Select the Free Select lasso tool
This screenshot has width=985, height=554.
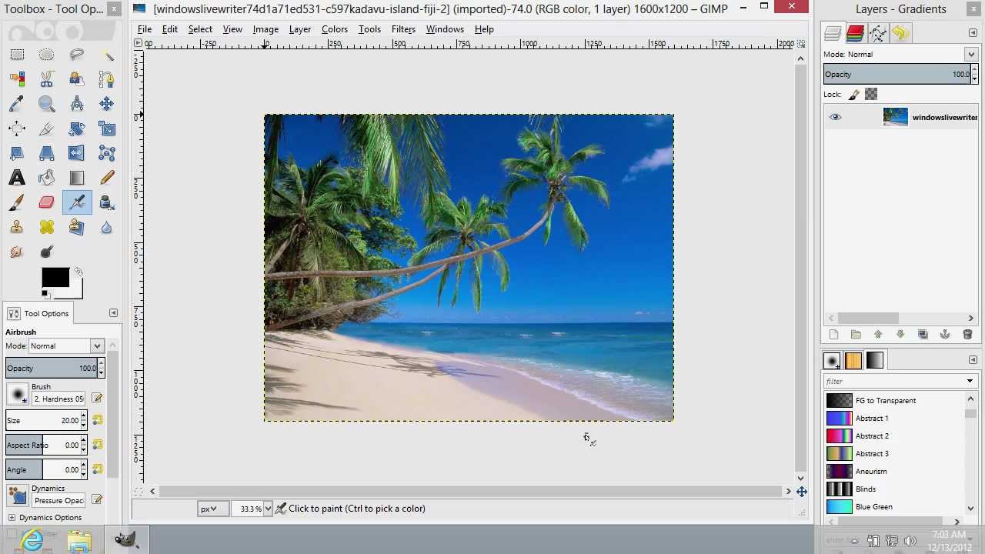(76, 55)
